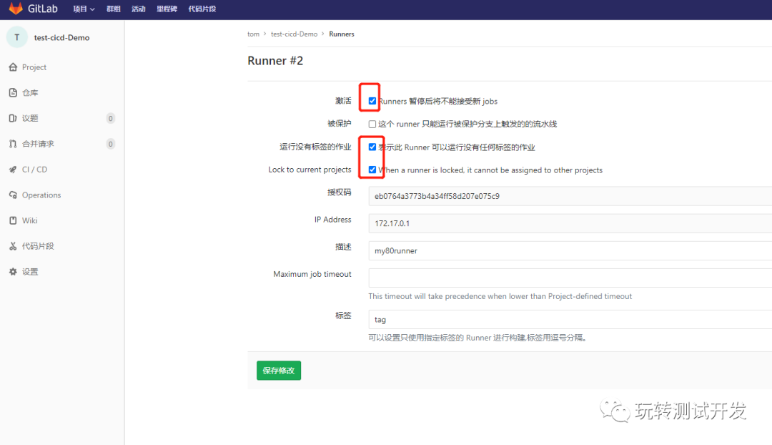
Task: Uncheck 运行没有标签的作业 option
Action: coord(371,146)
